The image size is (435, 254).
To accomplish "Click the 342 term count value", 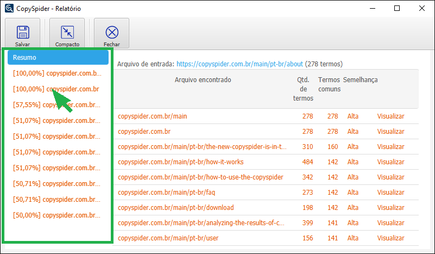I will coord(308,177).
